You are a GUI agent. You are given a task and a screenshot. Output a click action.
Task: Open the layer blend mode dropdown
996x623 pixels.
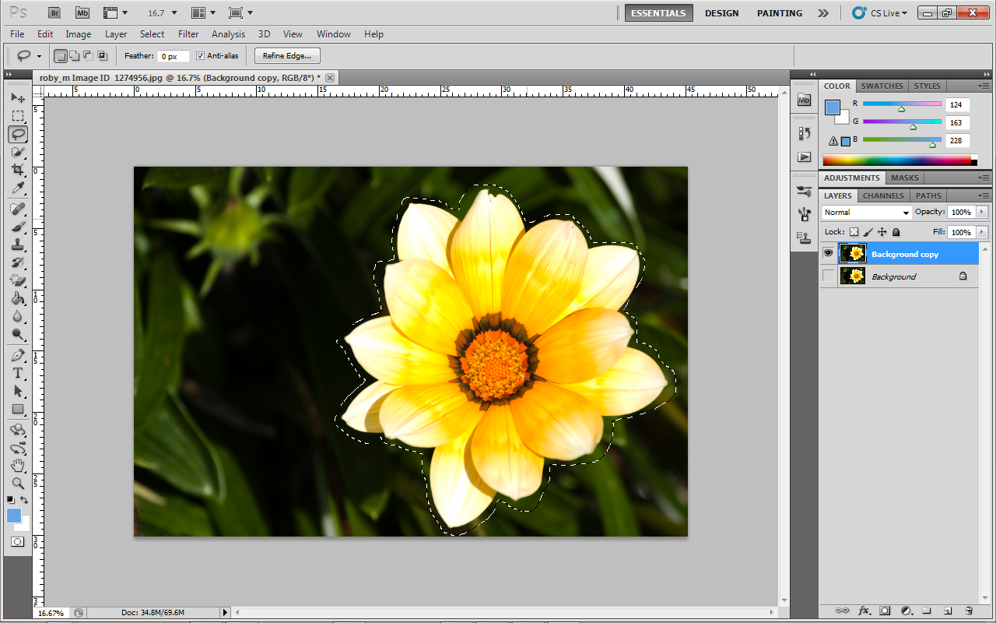click(x=867, y=213)
